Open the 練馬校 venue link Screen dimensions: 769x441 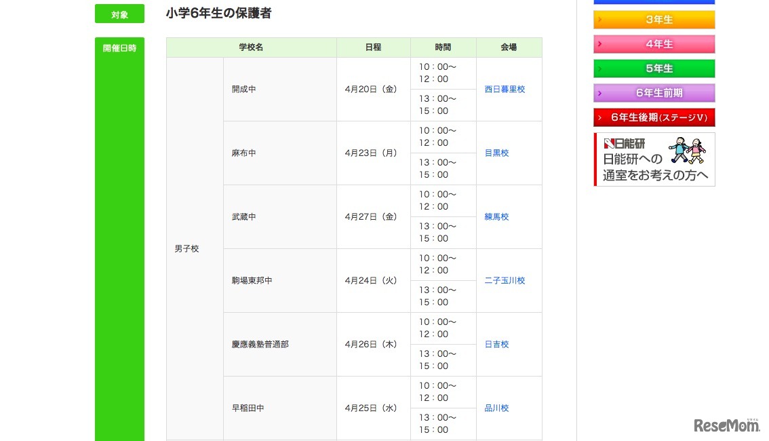[496, 216]
